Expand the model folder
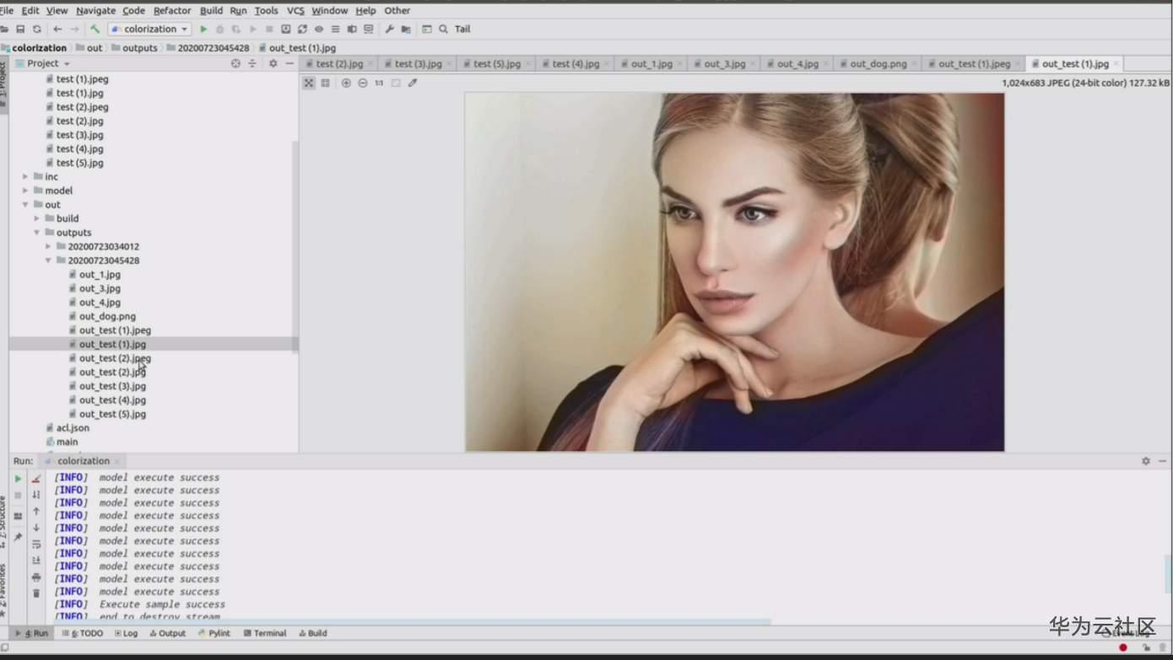The height and width of the screenshot is (660, 1173). pyautogui.click(x=25, y=190)
